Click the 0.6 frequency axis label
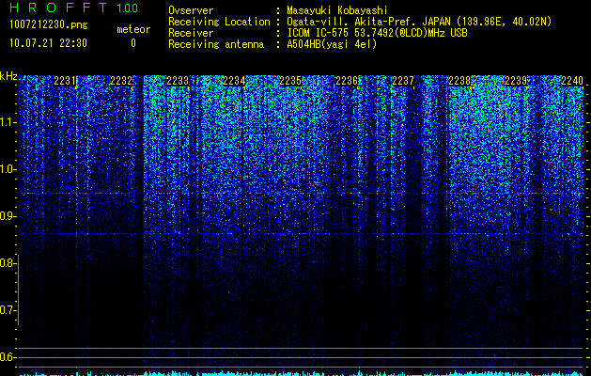The image size is (591, 376). [8, 357]
